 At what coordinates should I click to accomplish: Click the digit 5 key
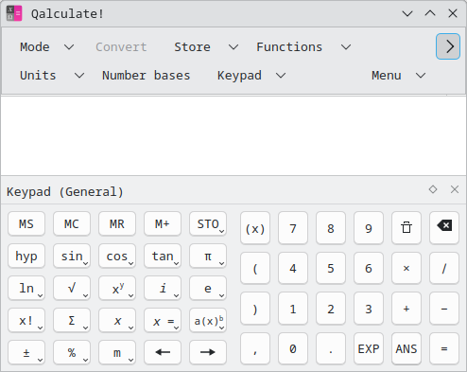pyautogui.click(x=331, y=268)
